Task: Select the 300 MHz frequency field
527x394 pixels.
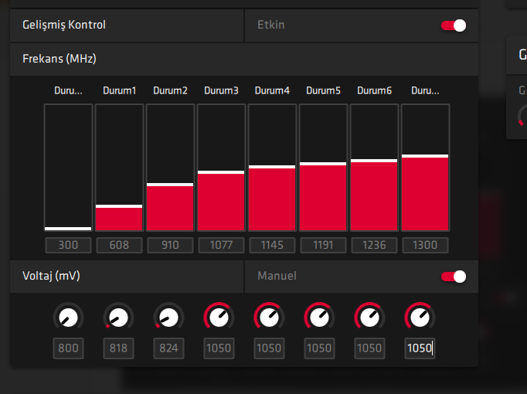Action: click(x=68, y=245)
